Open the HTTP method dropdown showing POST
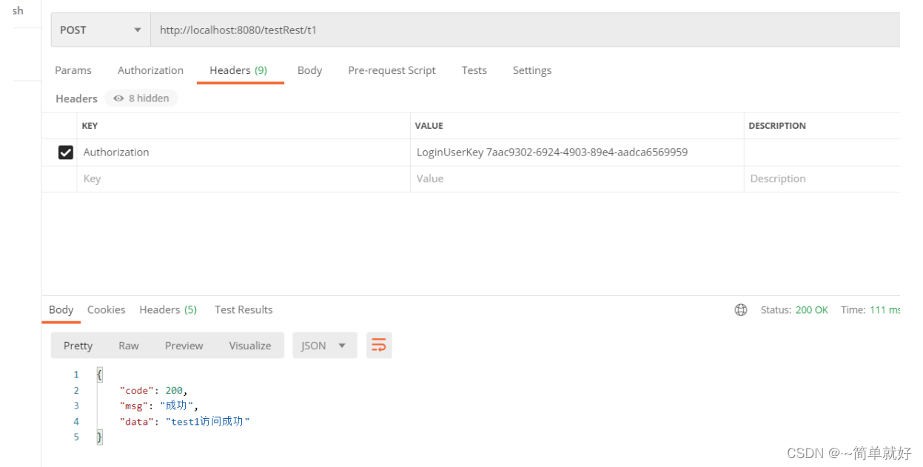 click(100, 30)
